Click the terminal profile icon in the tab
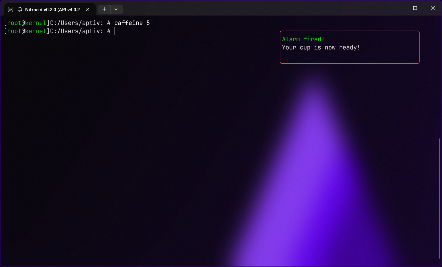 pyautogui.click(x=10, y=9)
